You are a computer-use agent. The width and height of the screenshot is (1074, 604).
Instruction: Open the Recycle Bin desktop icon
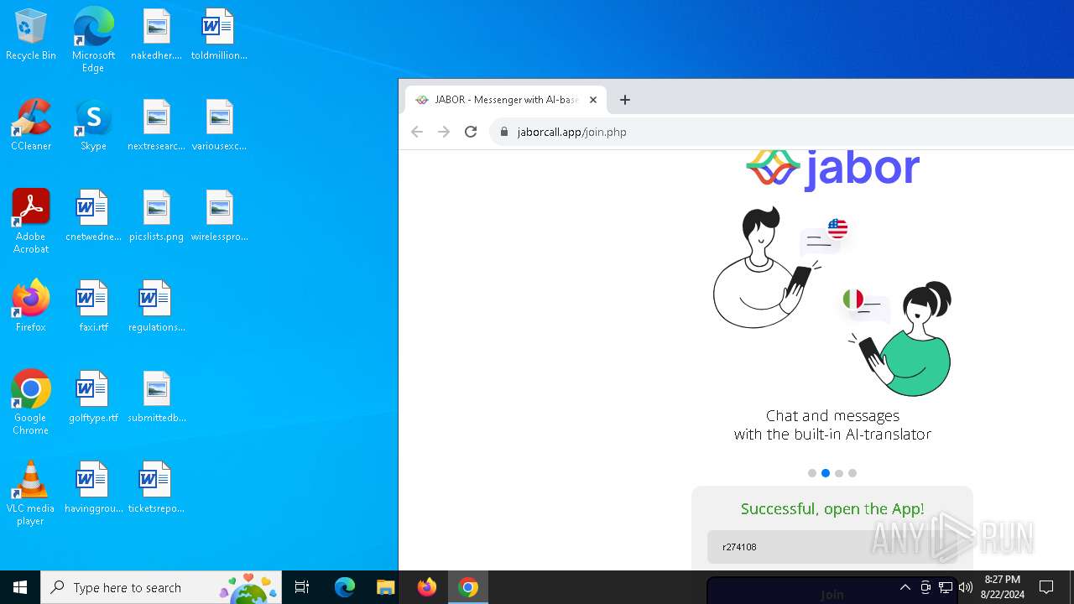(31, 34)
